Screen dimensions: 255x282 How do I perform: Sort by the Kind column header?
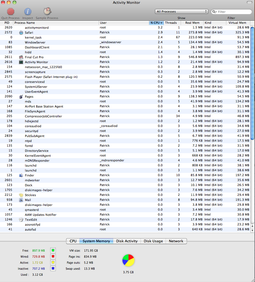point(215,23)
